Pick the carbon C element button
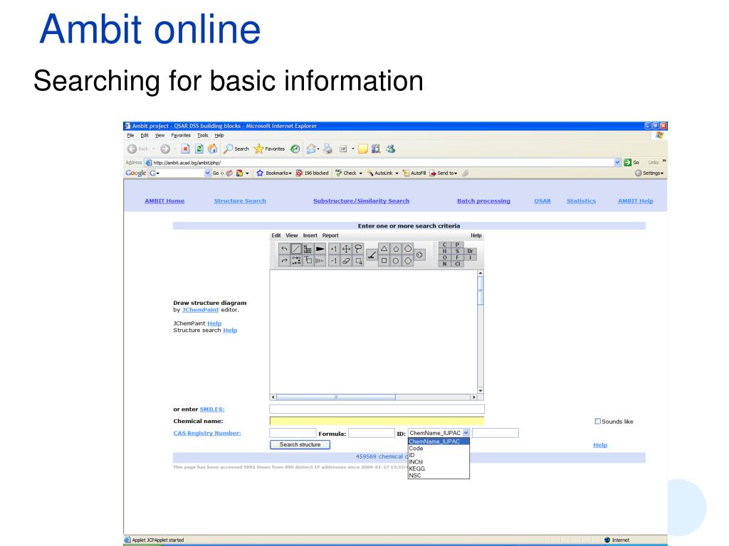 pos(444,245)
